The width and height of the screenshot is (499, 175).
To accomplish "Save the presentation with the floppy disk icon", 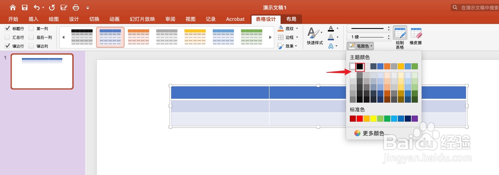I will (25, 7).
